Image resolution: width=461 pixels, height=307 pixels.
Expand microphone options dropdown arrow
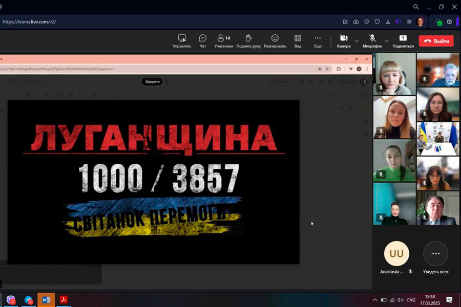tap(387, 41)
